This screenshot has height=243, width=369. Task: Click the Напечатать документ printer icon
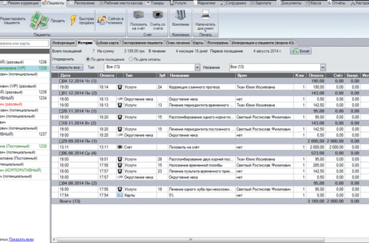(x=205, y=15)
